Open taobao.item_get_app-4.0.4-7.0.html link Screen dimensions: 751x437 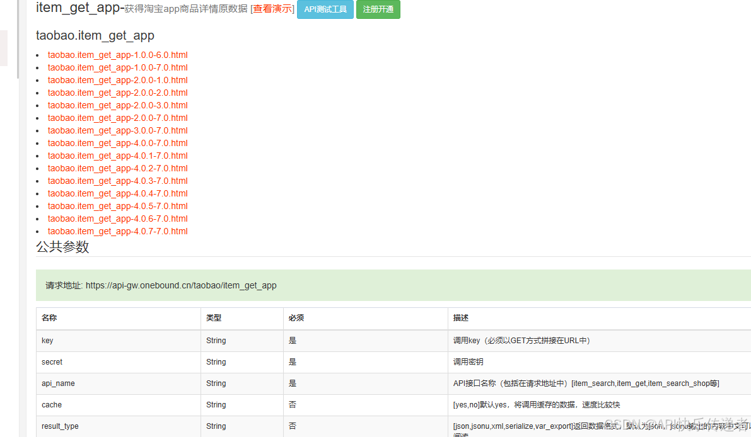[x=117, y=193]
